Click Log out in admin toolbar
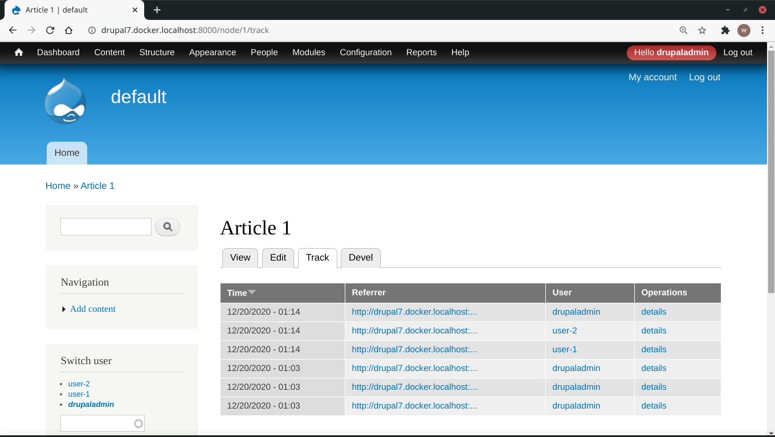The height and width of the screenshot is (437, 775). [738, 52]
